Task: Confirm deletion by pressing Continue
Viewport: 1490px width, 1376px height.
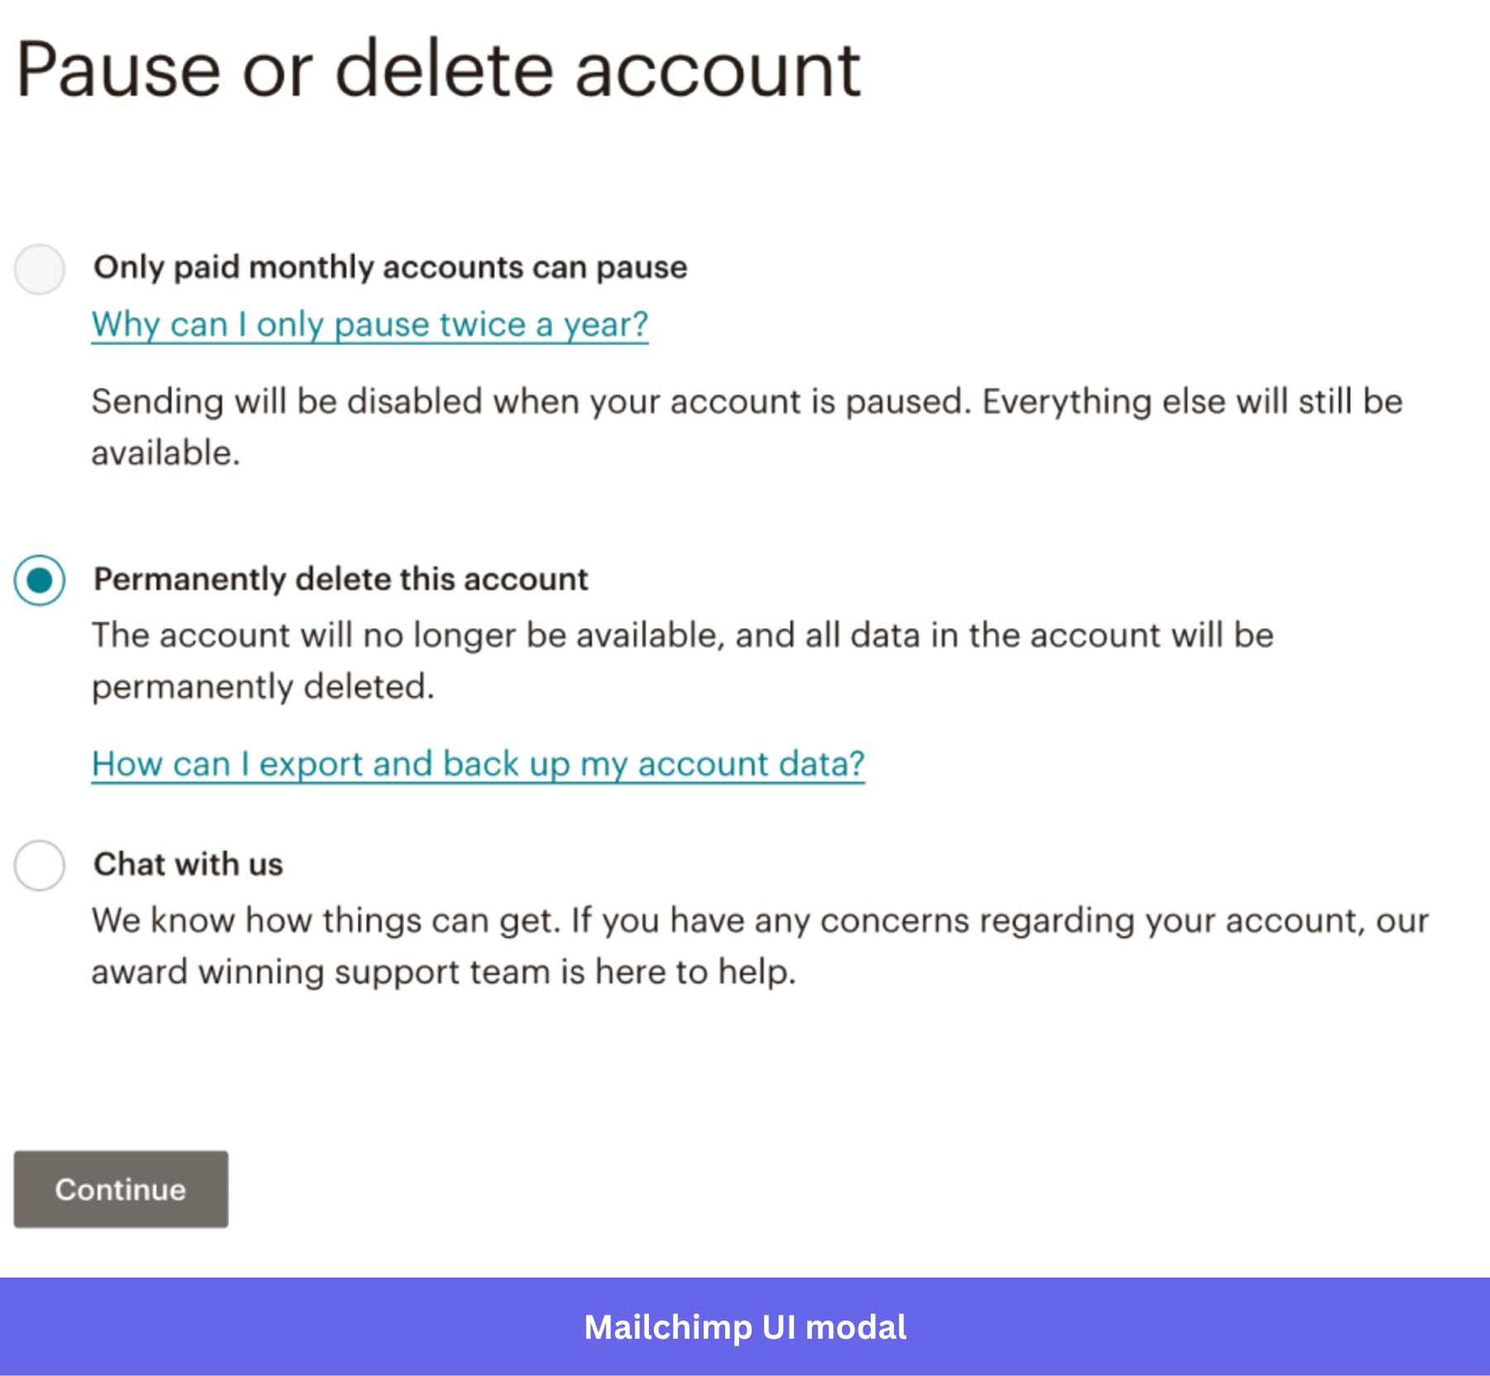Action: click(x=120, y=1190)
